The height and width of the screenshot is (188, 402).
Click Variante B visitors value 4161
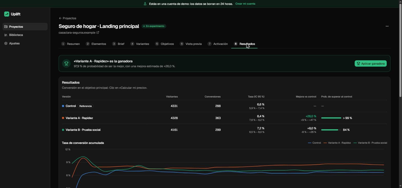(x=174, y=130)
